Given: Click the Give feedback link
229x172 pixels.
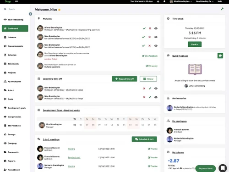Looking at the screenshot, I should click(x=150, y=56).
